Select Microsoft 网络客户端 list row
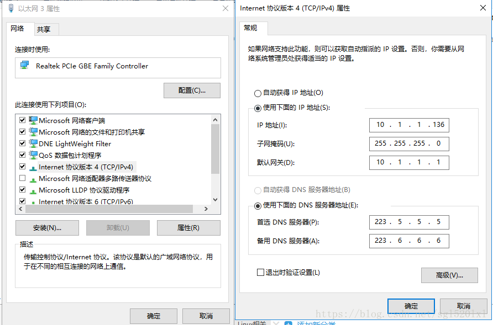Image resolution: width=493 pixels, height=325 pixels. pos(113,120)
